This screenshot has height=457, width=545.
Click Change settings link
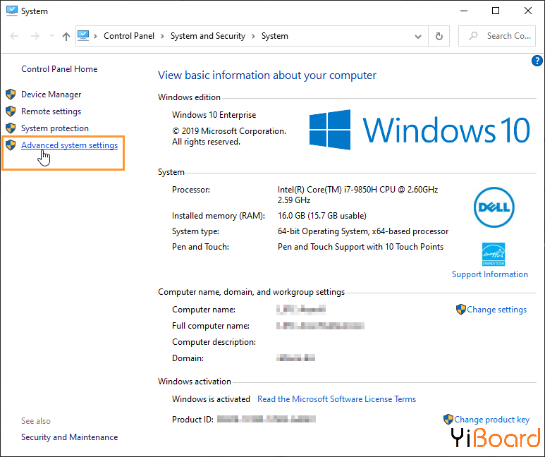click(496, 310)
